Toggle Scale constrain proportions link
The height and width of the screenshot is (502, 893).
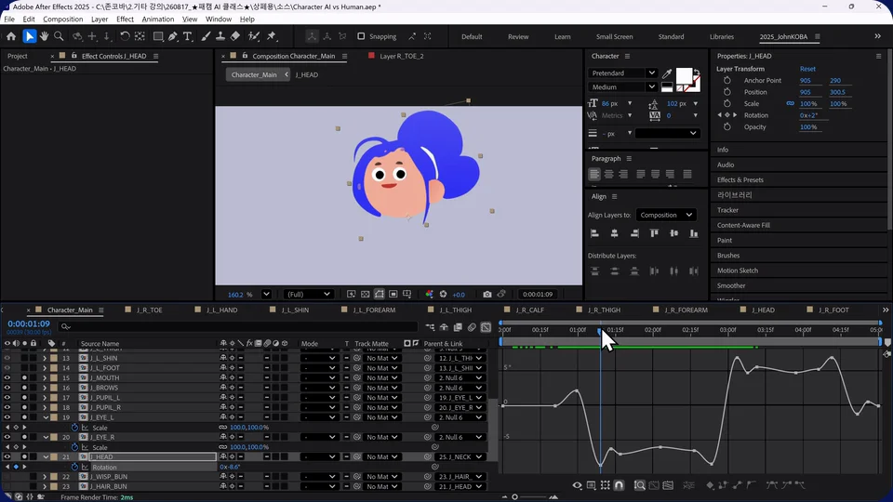coord(790,103)
